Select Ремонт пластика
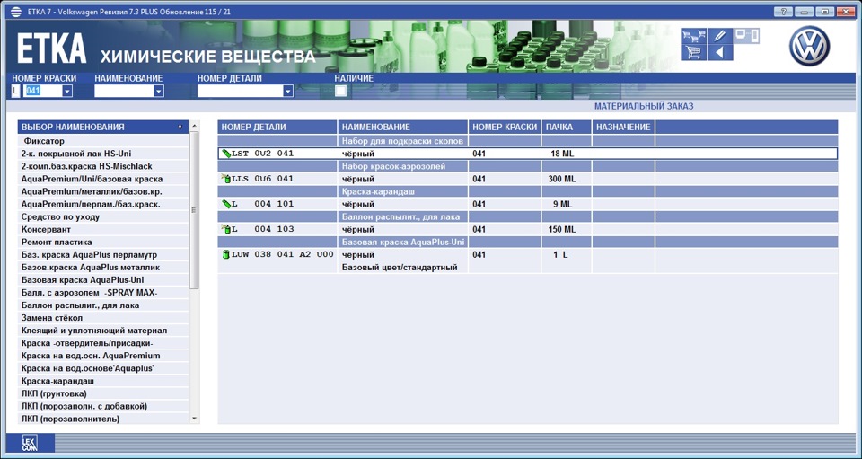The image size is (862, 459). pyautogui.click(x=103, y=243)
